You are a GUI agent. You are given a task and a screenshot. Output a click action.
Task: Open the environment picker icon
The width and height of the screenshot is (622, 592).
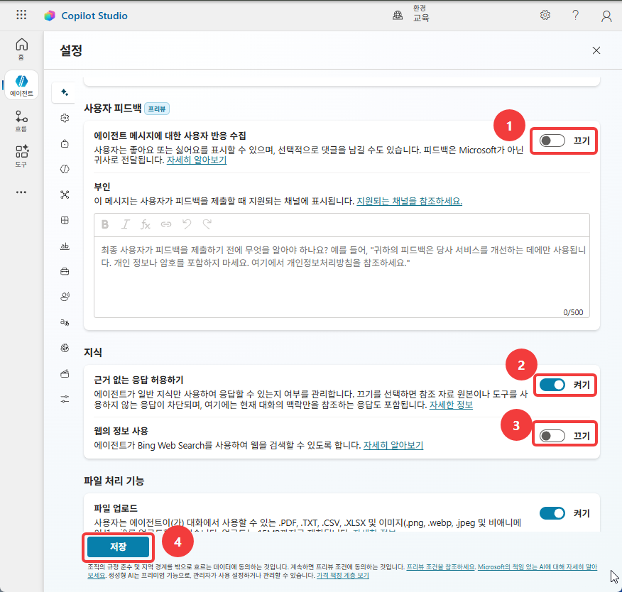click(x=398, y=16)
